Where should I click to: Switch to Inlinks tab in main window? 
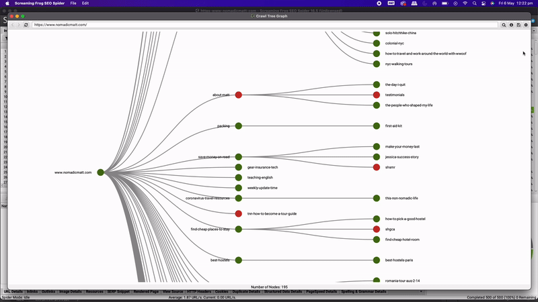(x=32, y=292)
